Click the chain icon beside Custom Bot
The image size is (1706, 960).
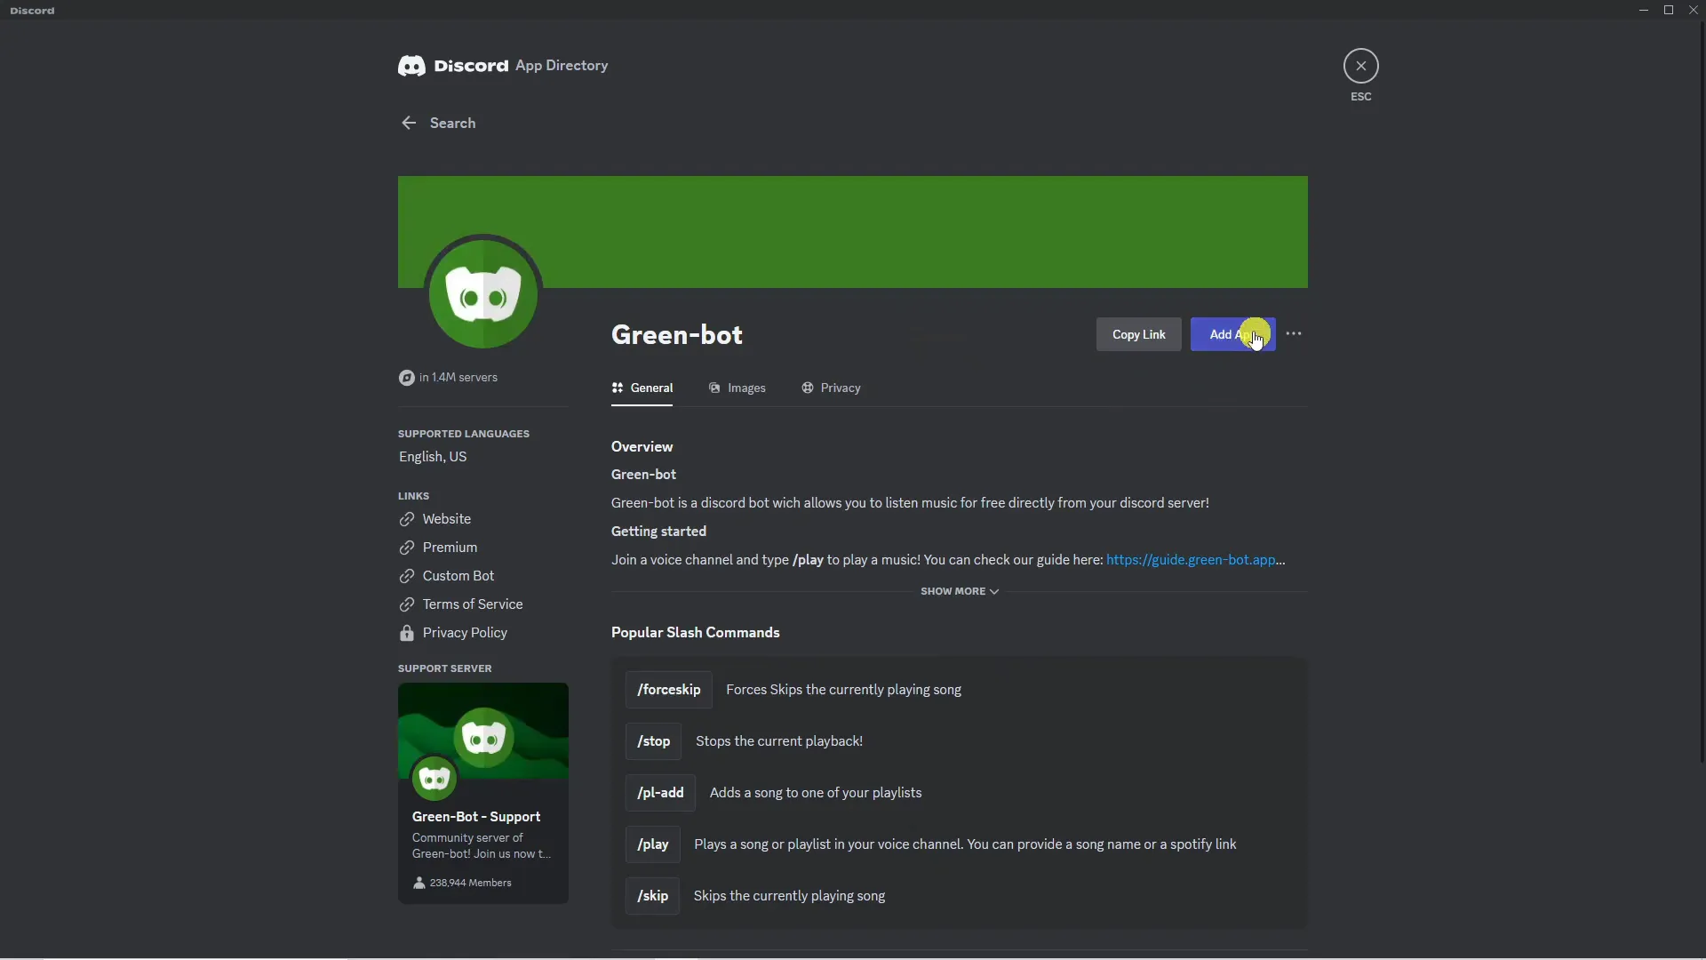pyautogui.click(x=407, y=576)
